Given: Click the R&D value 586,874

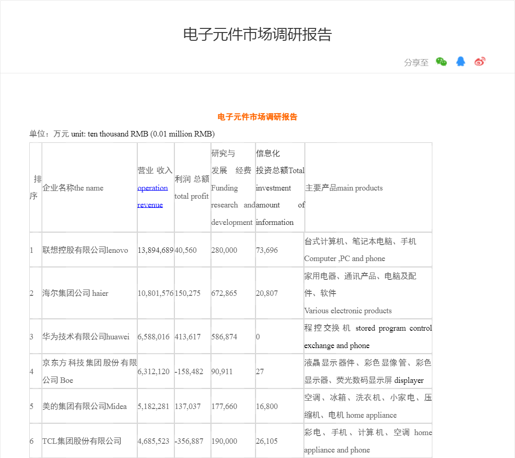Looking at the screenshot, I should [224, 337].
